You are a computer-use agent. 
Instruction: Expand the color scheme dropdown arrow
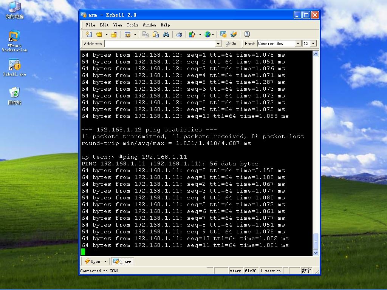tap(200, 34)
